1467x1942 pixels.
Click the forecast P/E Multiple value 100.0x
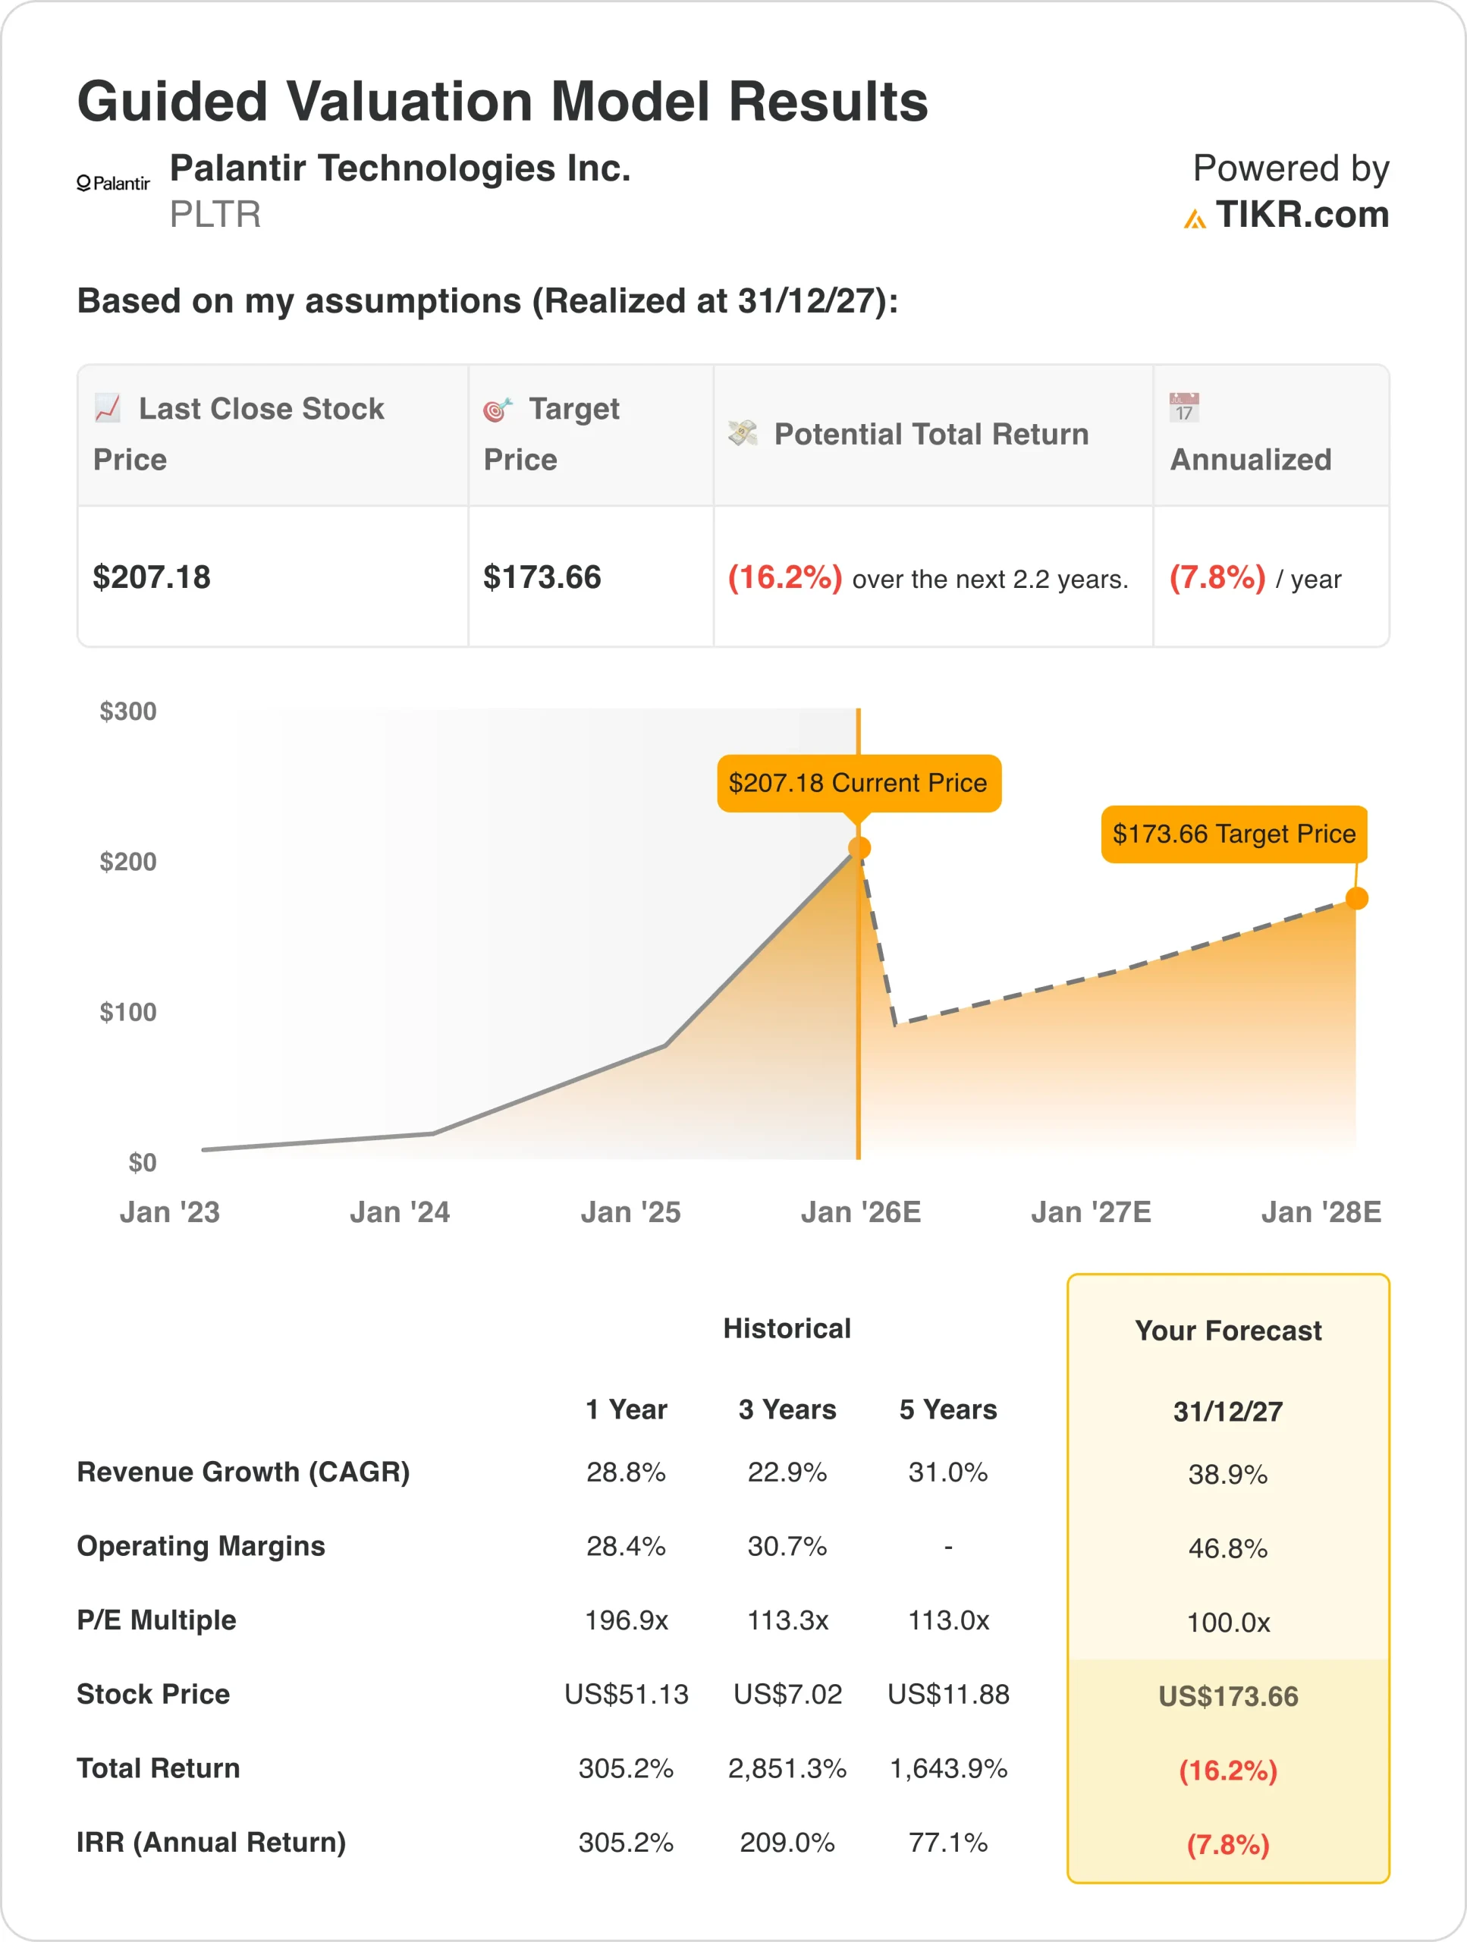pyautogui.click(x=1227, y=1623)
